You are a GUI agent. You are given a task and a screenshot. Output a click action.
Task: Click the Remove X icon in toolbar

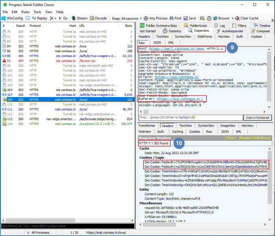[51, 18]
